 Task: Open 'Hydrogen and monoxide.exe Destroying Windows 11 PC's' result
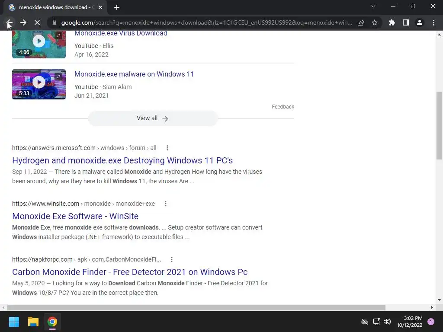tap(122, 160)
